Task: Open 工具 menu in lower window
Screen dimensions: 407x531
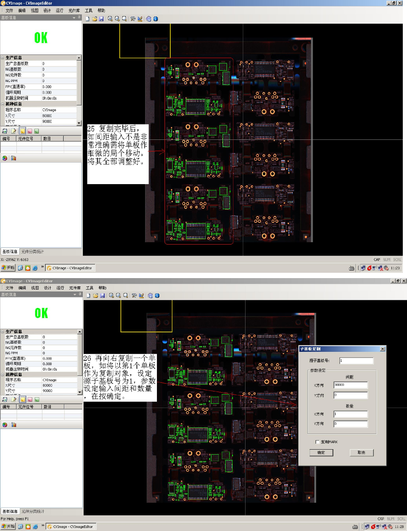Action: click(x=89, y=288)
